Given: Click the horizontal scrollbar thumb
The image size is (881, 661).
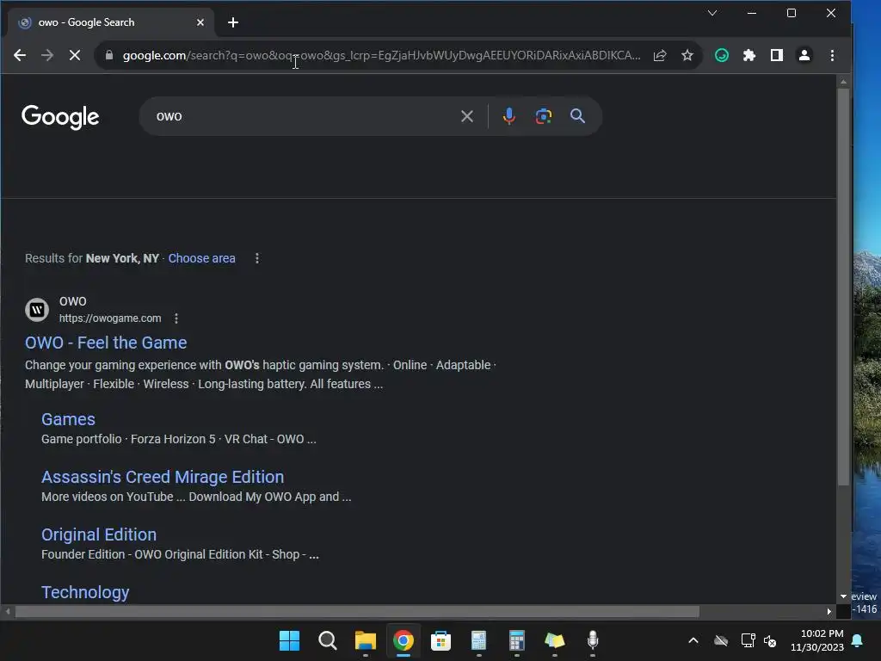Looking at the screenshot, I should pos(357,611).
